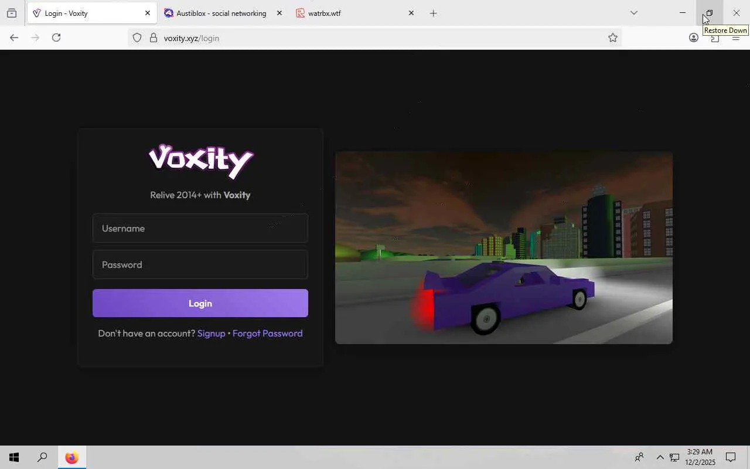Show site security lock information
This screenshot has height=469, width=750.
point(153,38)
